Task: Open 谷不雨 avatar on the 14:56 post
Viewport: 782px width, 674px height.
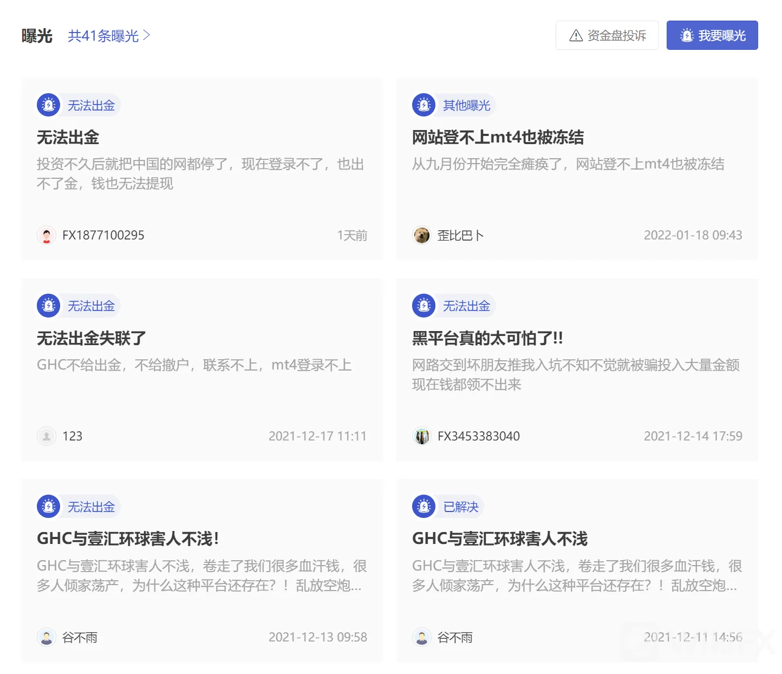Action: (x=422, y=637)
